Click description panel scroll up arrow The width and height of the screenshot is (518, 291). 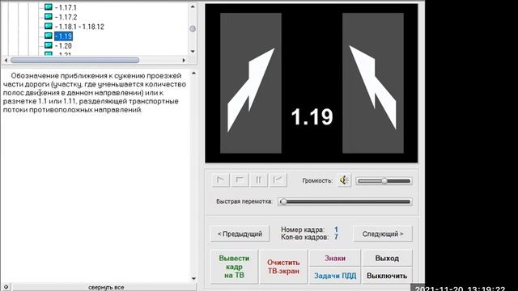pos(193,73)
